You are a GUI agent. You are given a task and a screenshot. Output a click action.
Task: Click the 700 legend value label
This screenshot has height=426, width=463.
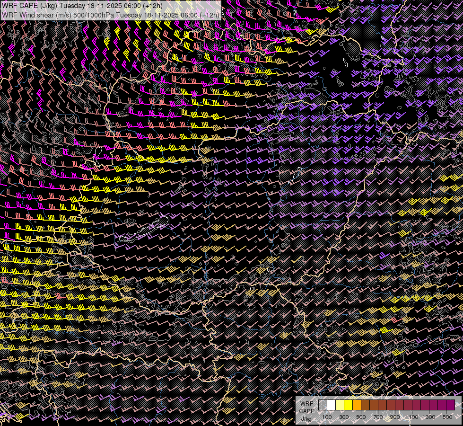click(378, 417)
